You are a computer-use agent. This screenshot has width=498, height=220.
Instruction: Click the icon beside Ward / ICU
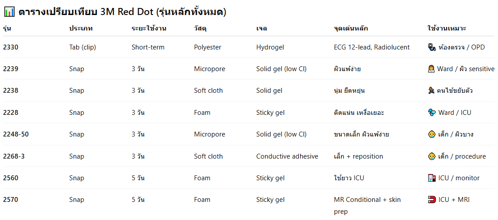(x=432, y=113)
